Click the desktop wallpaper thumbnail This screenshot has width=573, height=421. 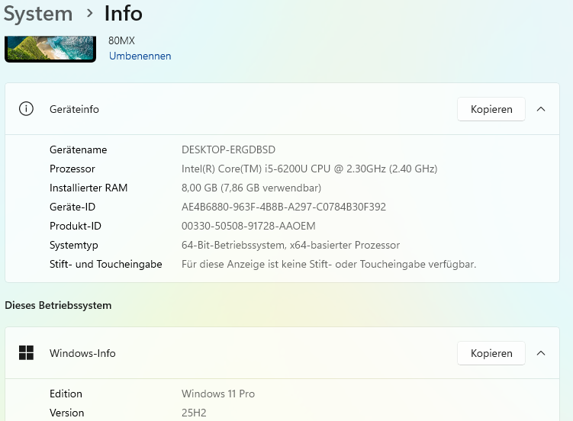pos(50,49)
